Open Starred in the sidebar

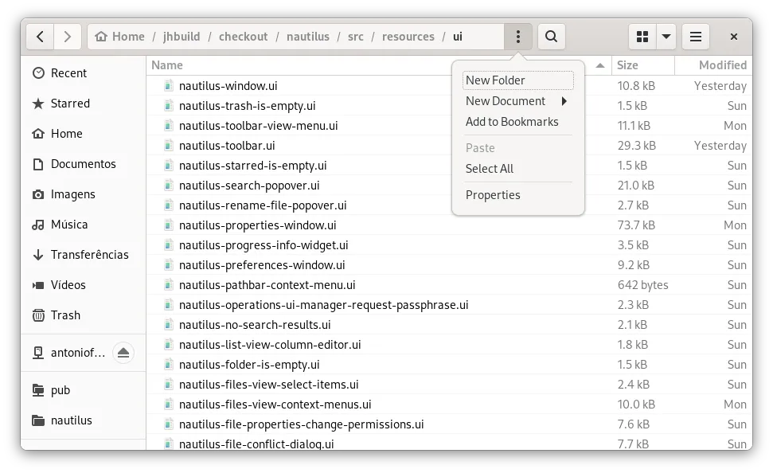70,104
